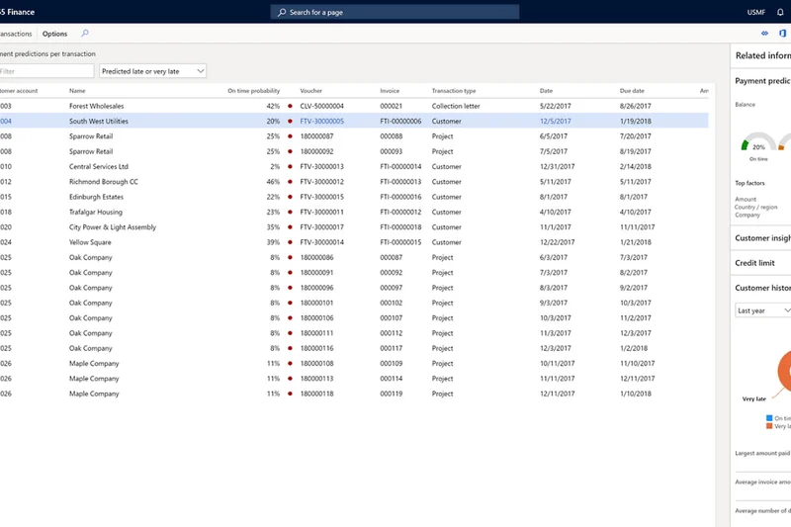Click voucher CLV-50000004

point(322,106)
